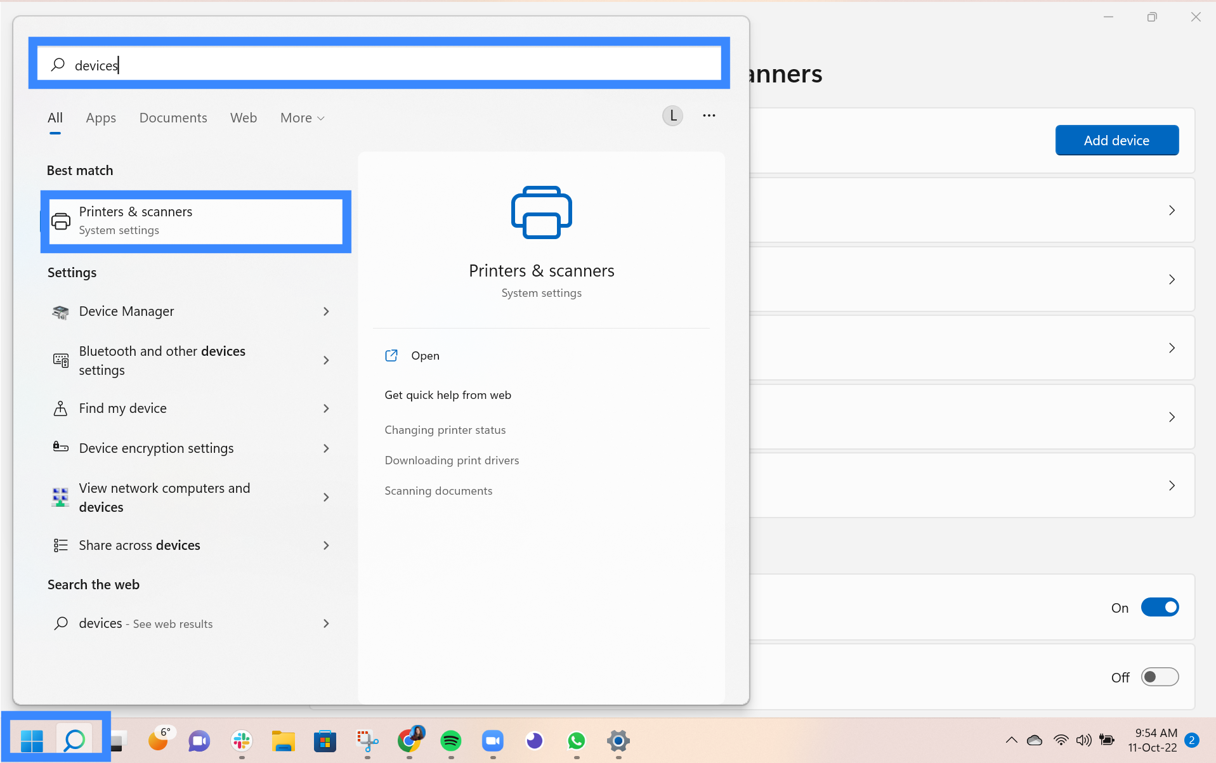Open Downloading print drivers help link
1216x763 pixels.
pyautogui.click(x=452, y=460)
